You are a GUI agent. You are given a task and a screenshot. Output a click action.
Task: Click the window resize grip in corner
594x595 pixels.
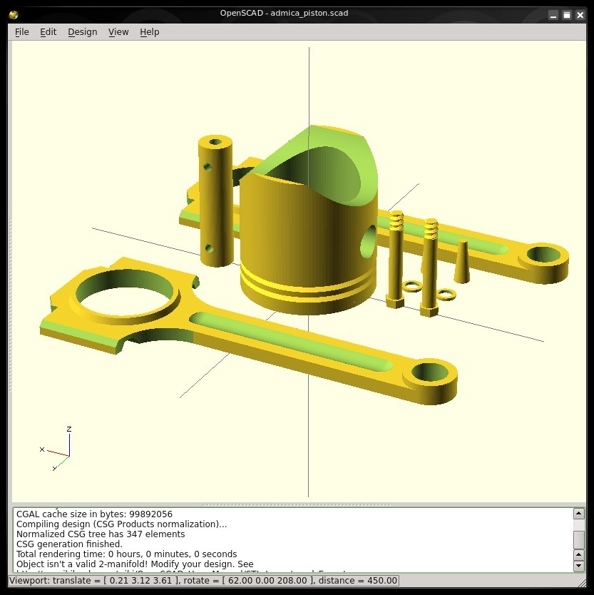[582, 582]
